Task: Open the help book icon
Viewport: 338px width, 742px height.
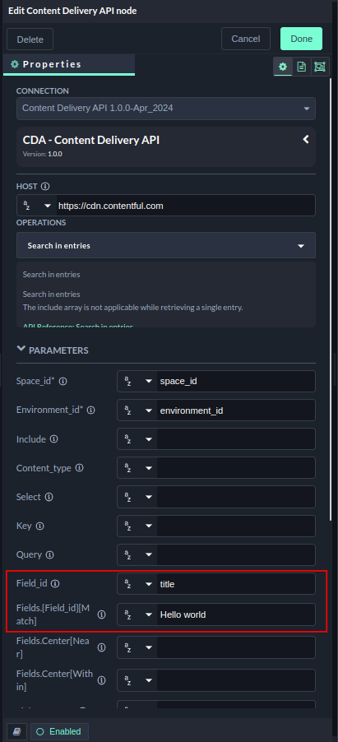Action: [x=17, y=731]
